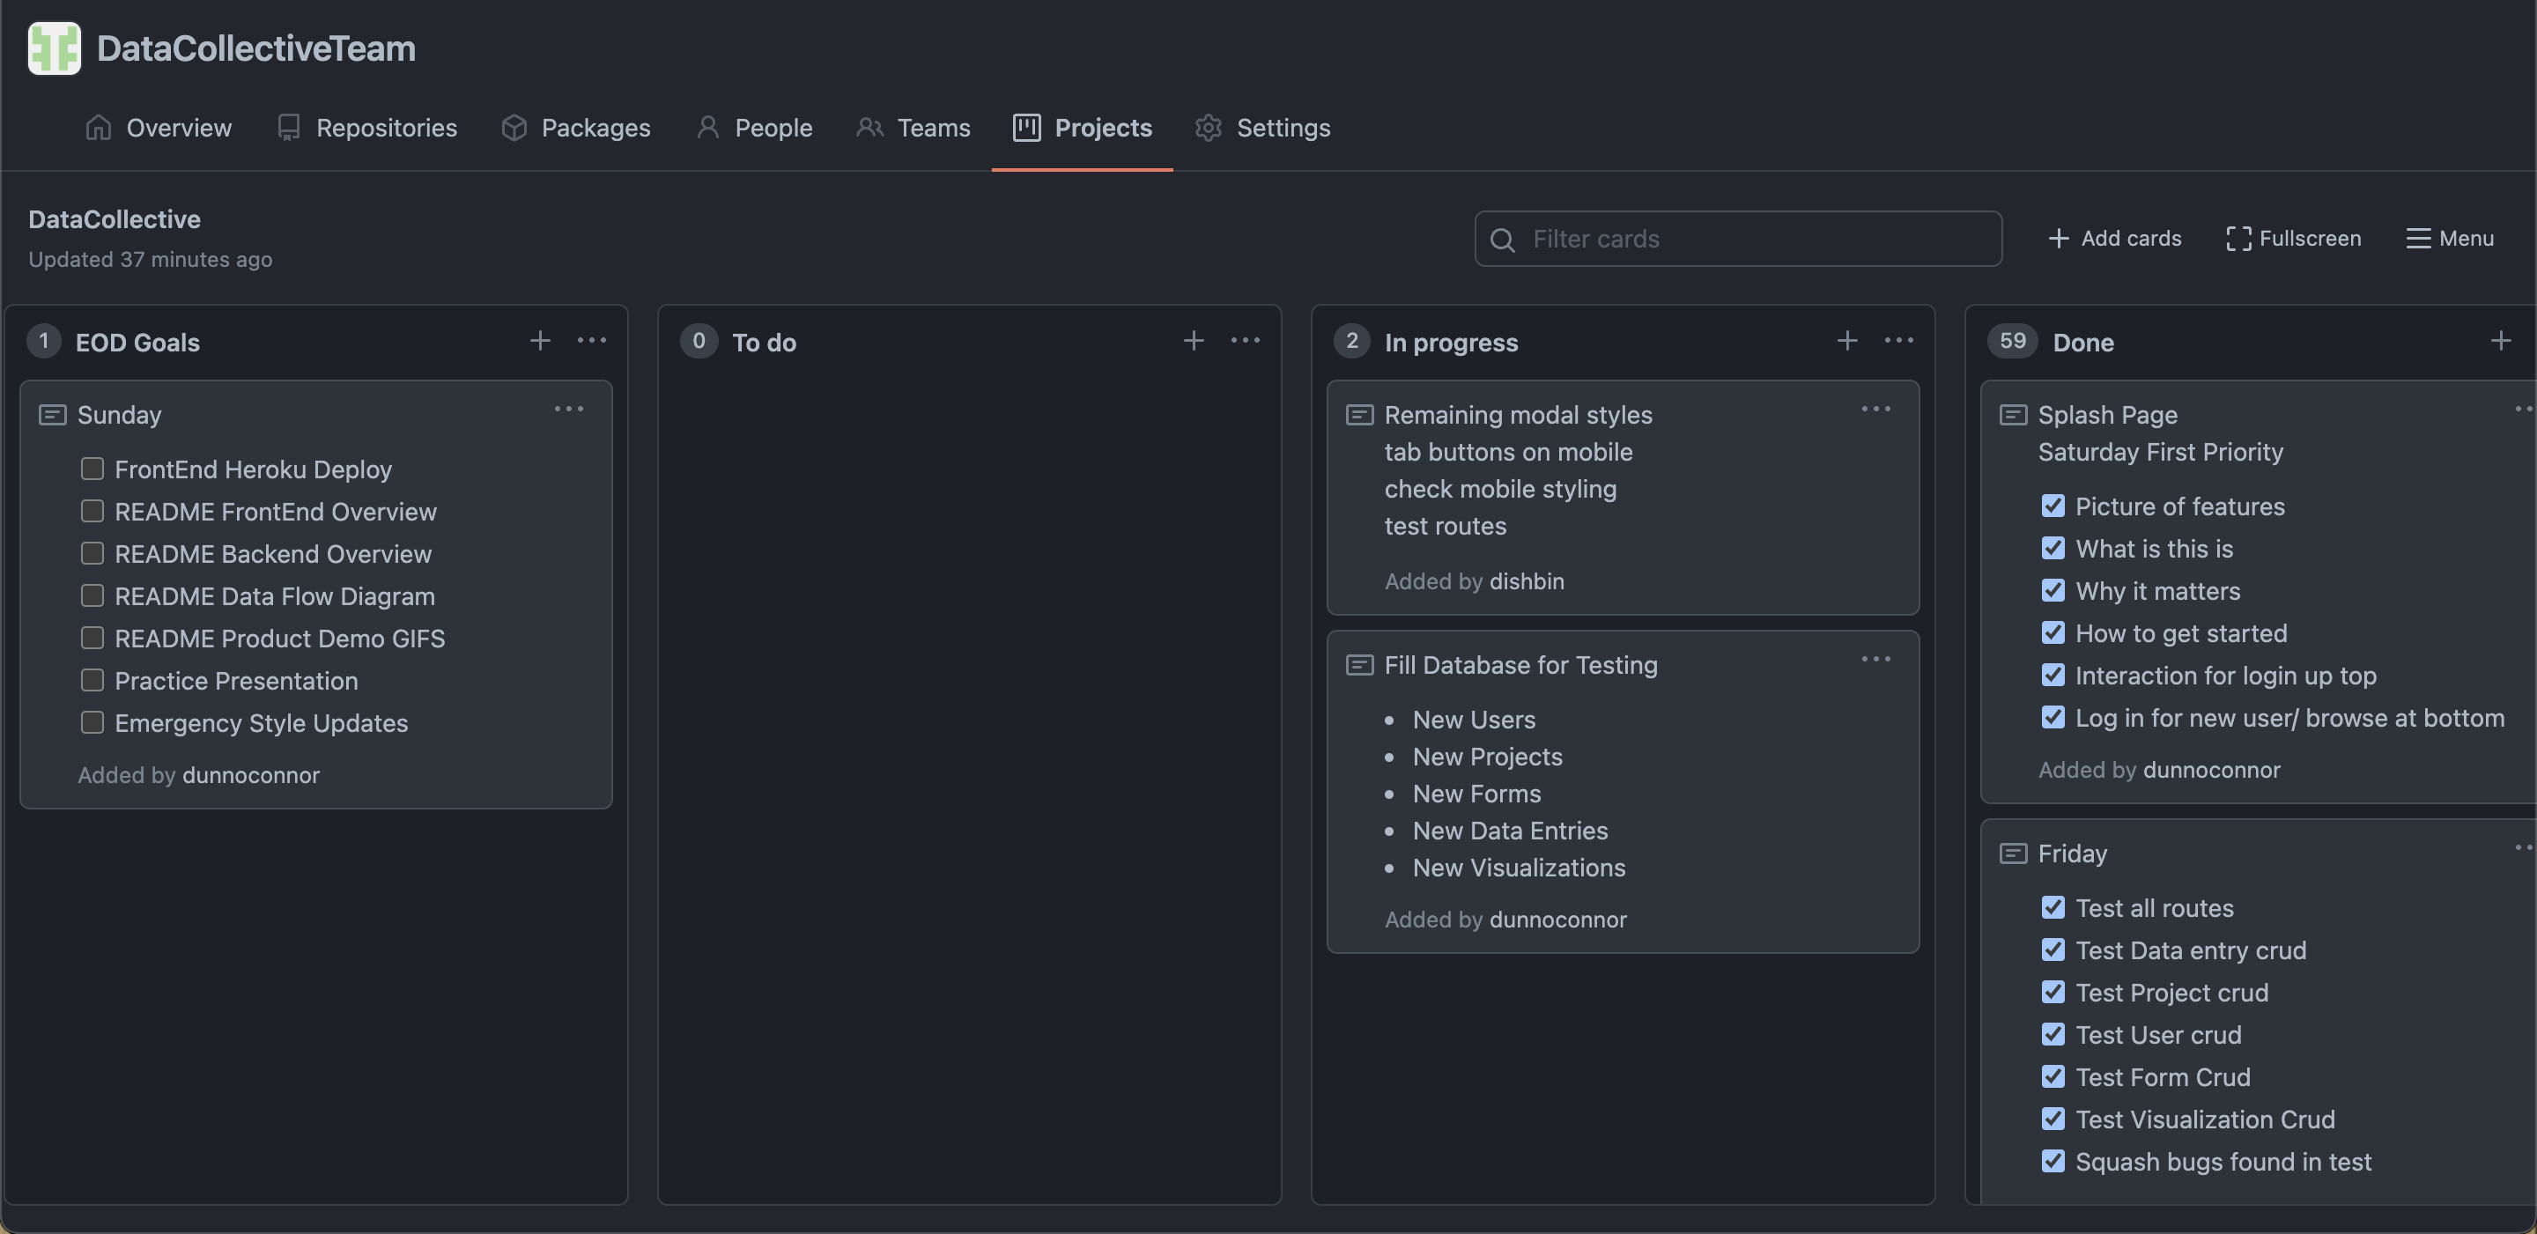
Task: Open dishbin user profile link
Action: (x=1527, y=581)
